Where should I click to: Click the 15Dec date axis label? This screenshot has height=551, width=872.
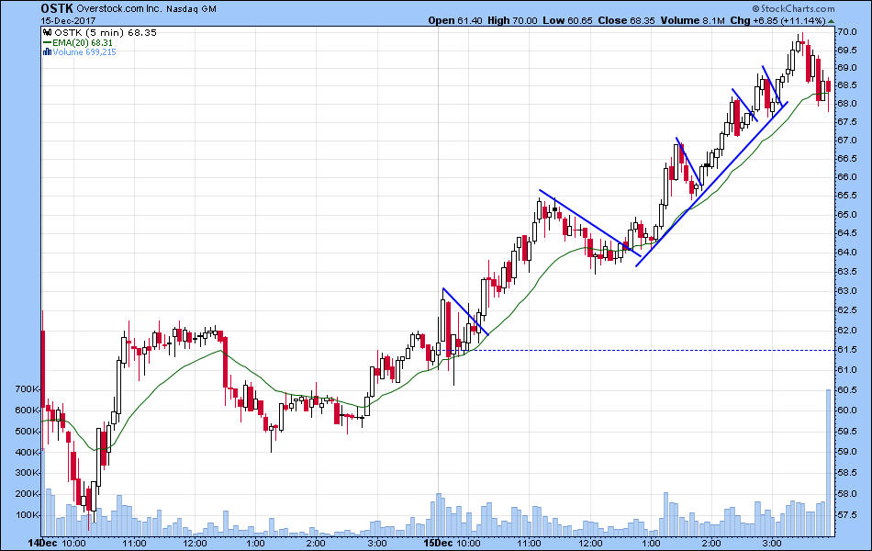tap(437, 544)
